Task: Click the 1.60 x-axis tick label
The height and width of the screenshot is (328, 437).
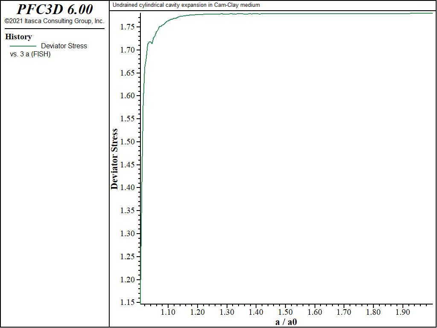Action: click(x=315, y=312)
